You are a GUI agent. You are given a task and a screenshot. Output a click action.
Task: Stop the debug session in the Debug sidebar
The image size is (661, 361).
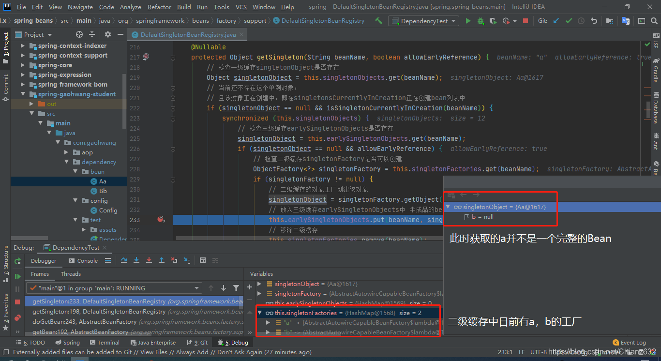18,301
